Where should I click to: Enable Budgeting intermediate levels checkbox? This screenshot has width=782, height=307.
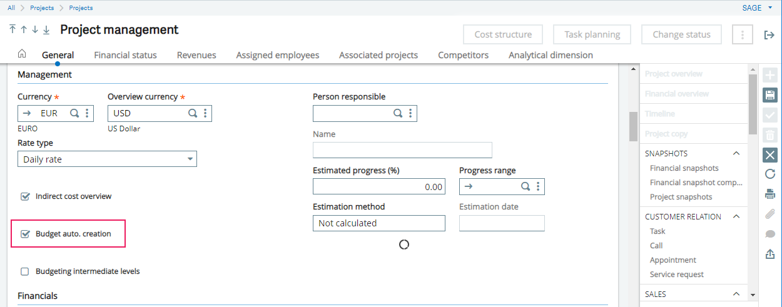[x=25, y=271]
